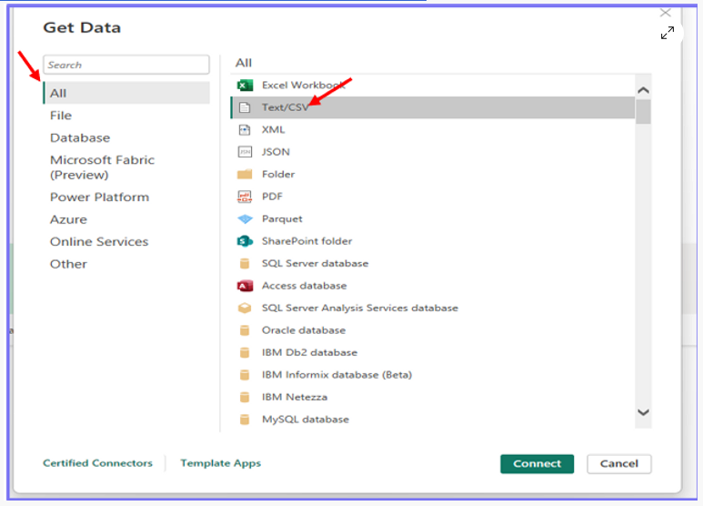Click the Folder connector icon
The height and width of the screenshot is (506, 703).
245,174
